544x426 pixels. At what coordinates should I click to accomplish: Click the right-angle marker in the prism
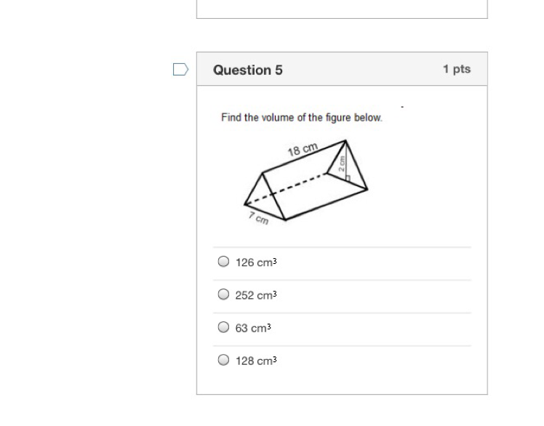tap(349, 177)
